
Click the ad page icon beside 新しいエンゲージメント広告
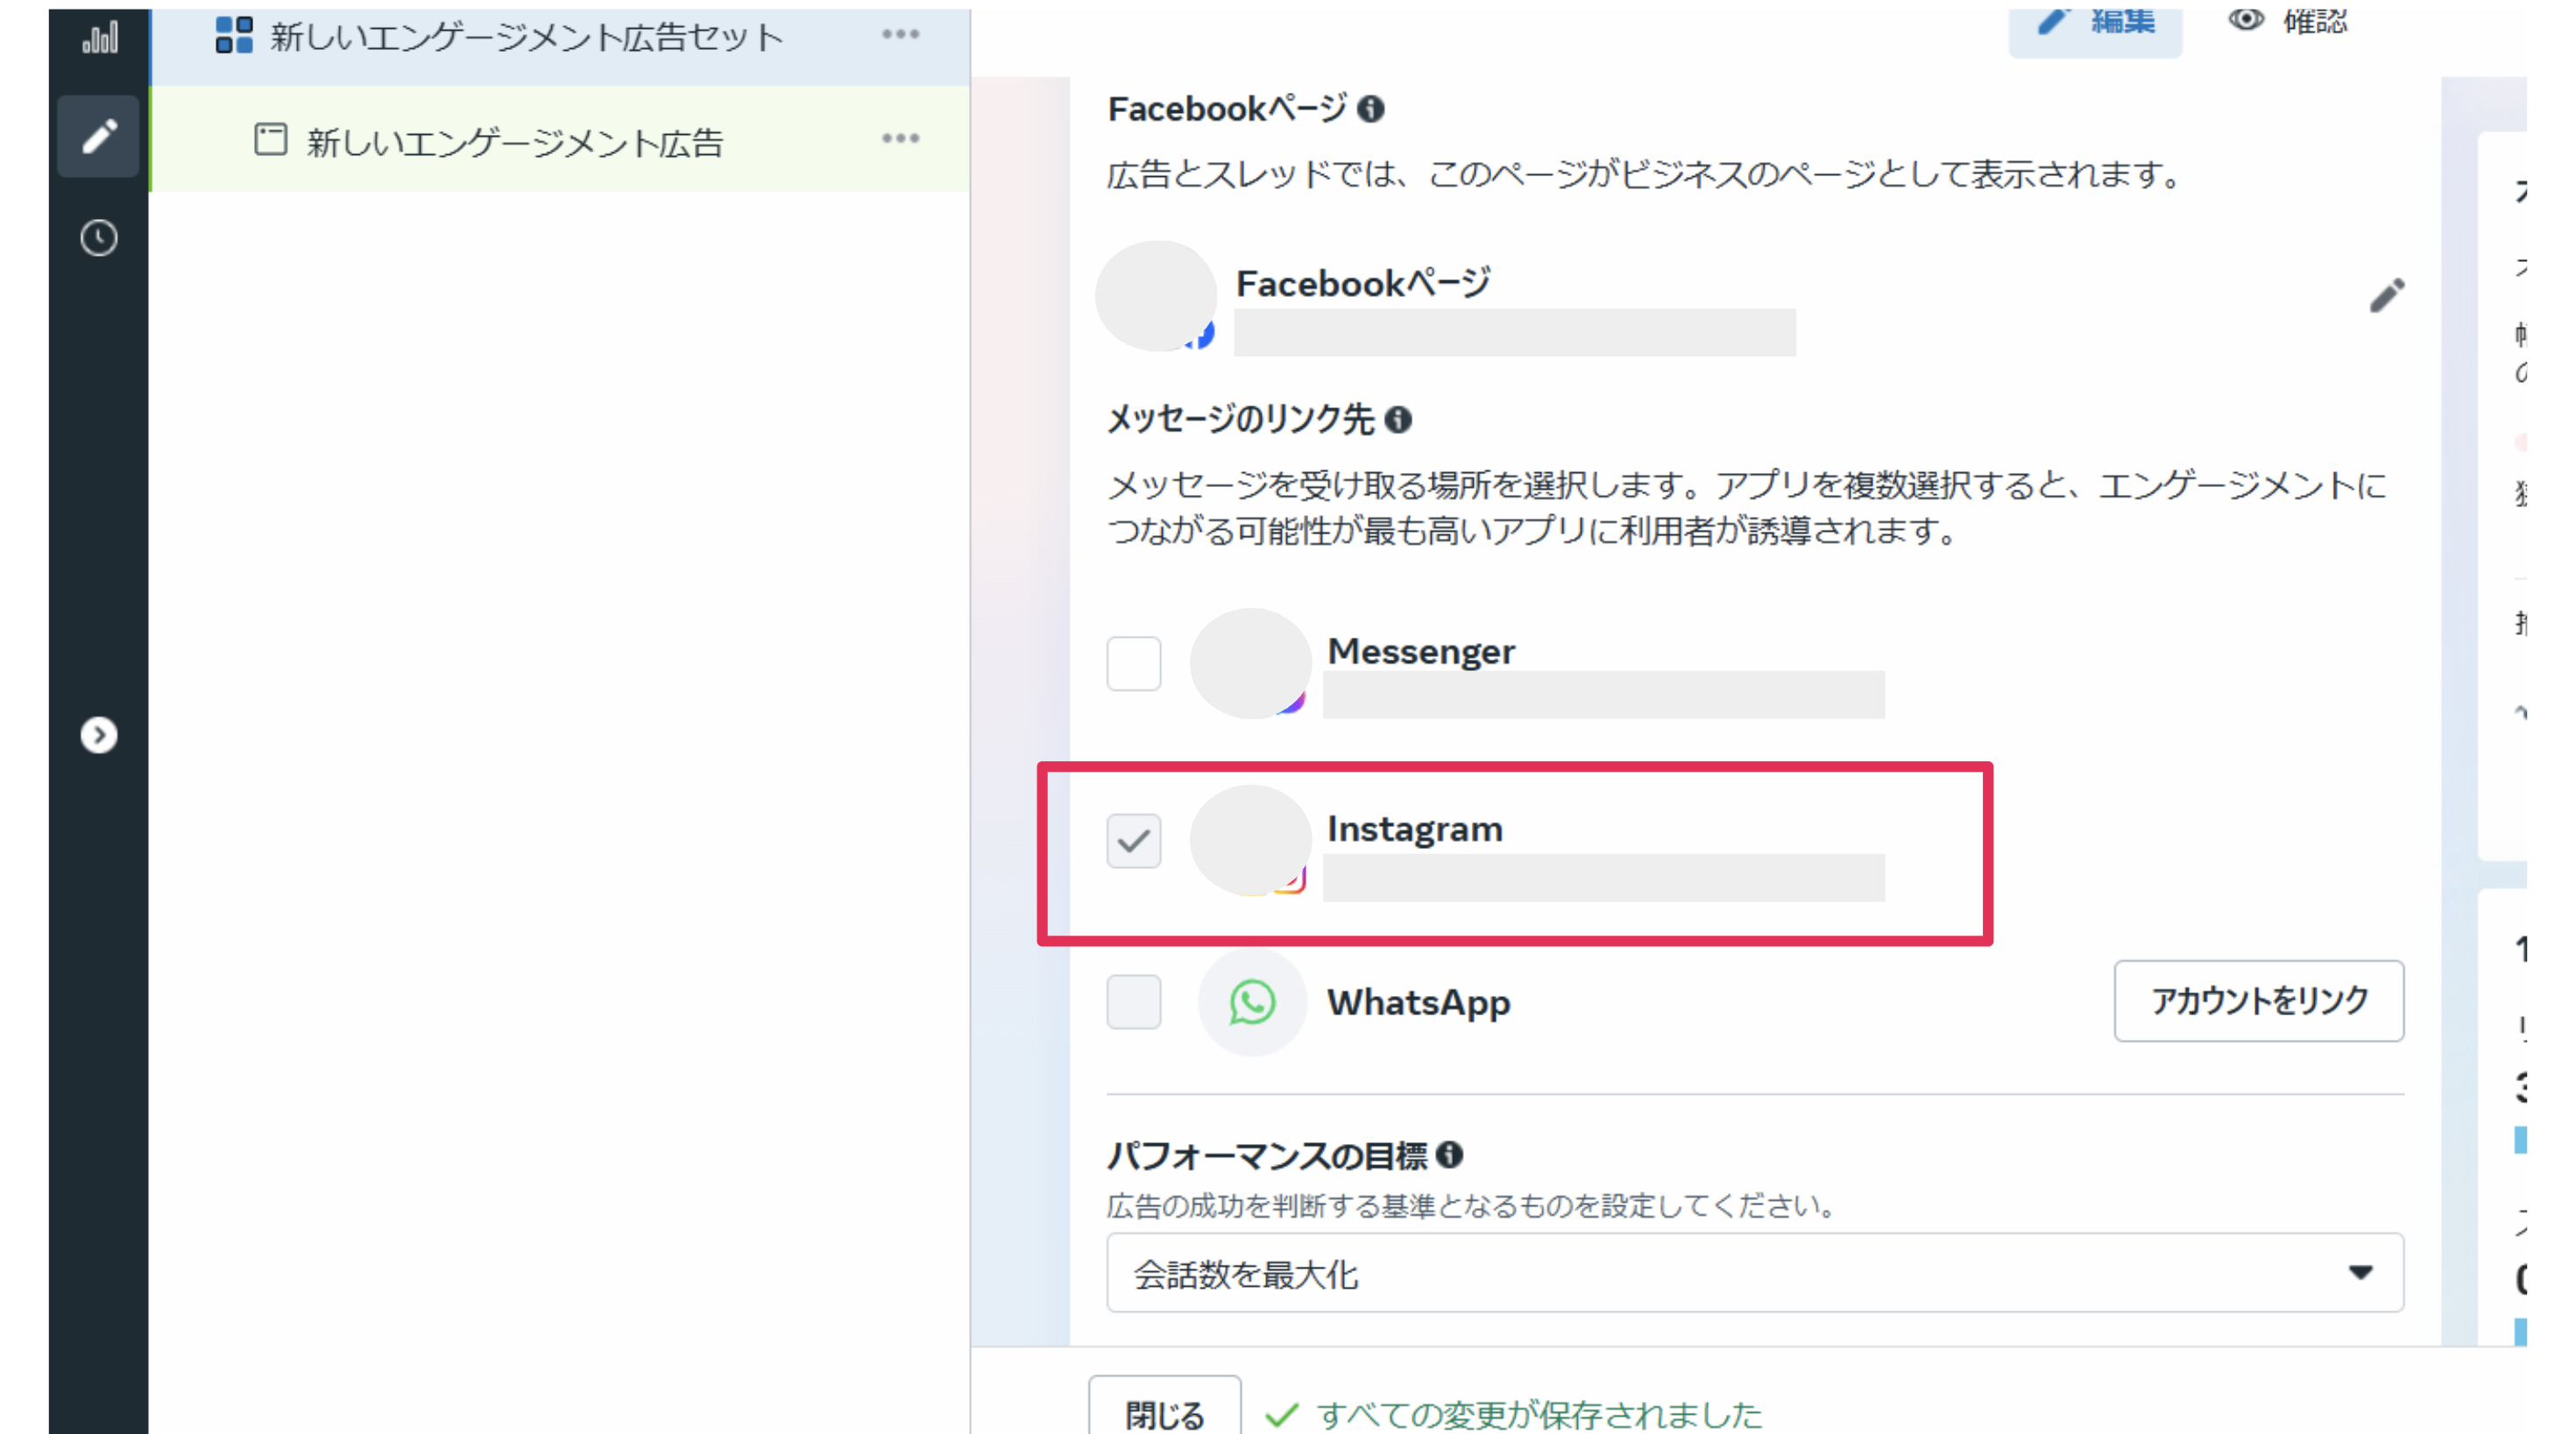[270, 139]
